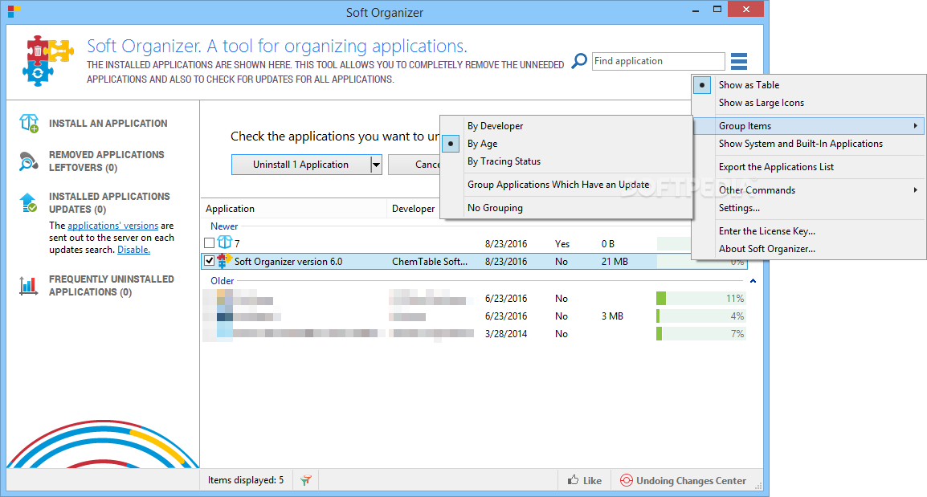
Task: Choose Enter the License Key...
Action: (767, 231)
